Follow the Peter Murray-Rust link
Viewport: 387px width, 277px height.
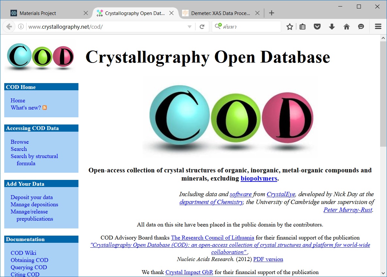[x=348, y=210]
